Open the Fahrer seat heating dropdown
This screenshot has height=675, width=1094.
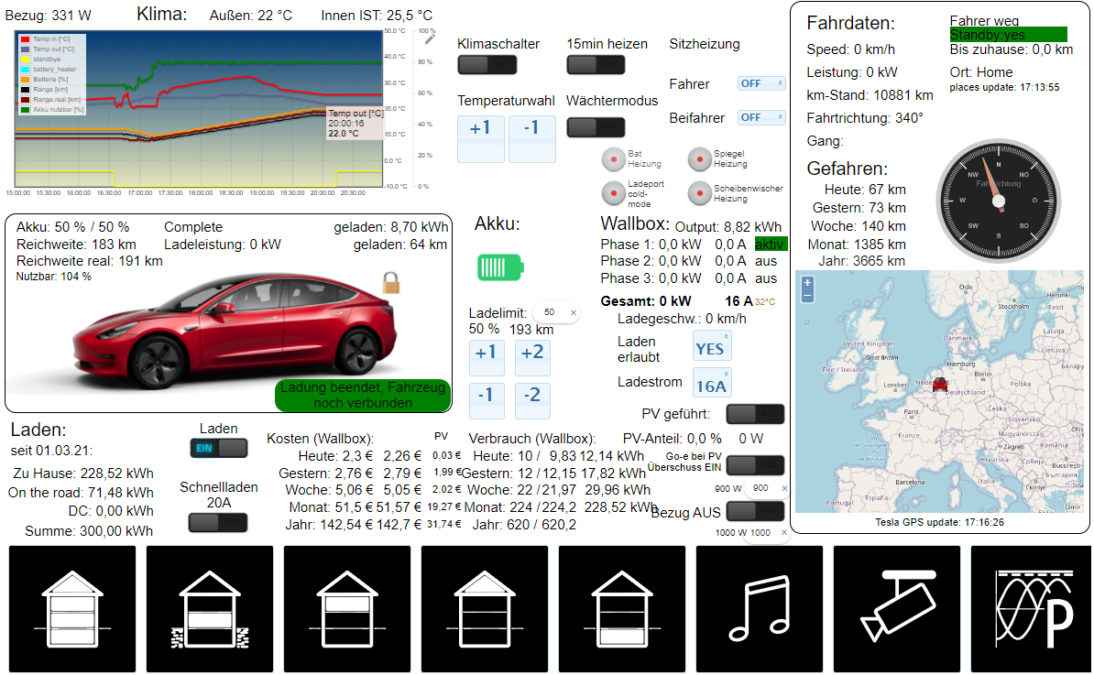tap(762, 83)
